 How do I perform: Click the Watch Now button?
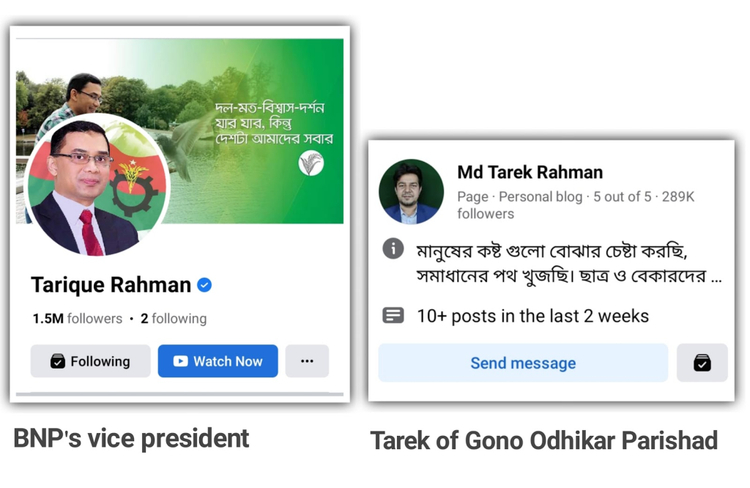(218, 361)
